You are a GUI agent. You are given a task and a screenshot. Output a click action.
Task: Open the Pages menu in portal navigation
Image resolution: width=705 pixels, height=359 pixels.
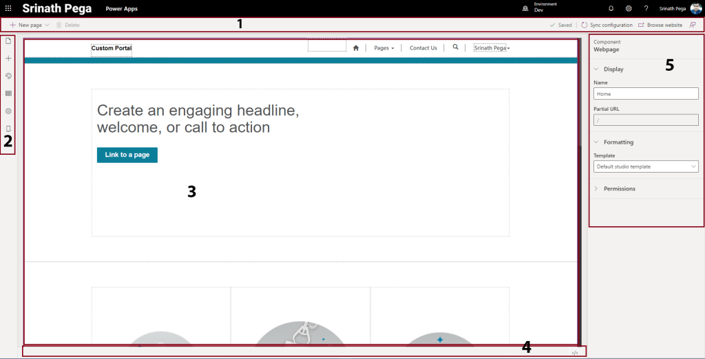point(383,48)
